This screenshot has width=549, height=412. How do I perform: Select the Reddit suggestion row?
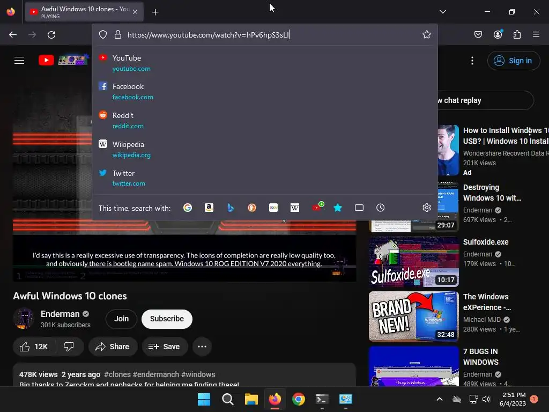point(265,121)
